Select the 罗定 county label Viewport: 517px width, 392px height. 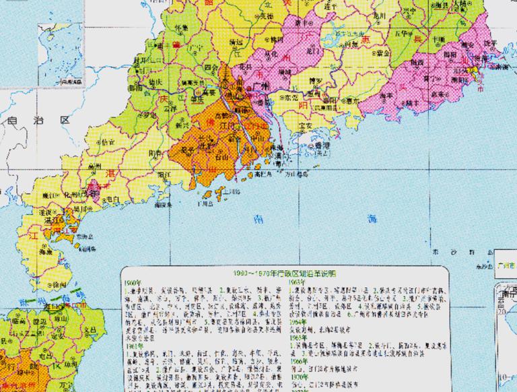(150, 116)
